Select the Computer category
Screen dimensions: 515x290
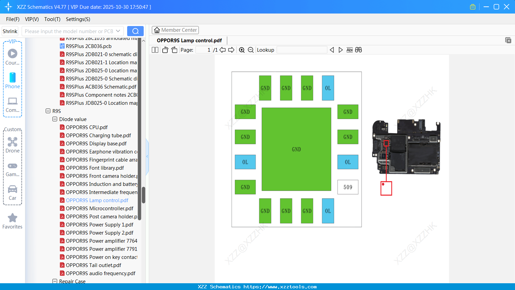(13, 105)
